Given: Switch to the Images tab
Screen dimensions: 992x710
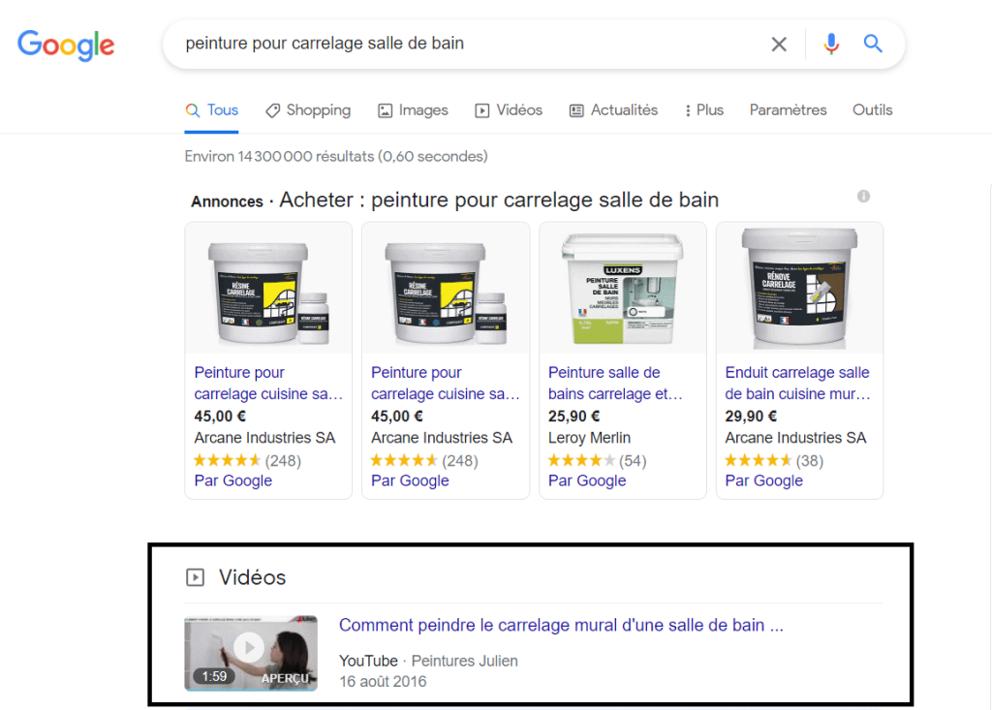Looking at the screenshot, I should coord(413,110).
